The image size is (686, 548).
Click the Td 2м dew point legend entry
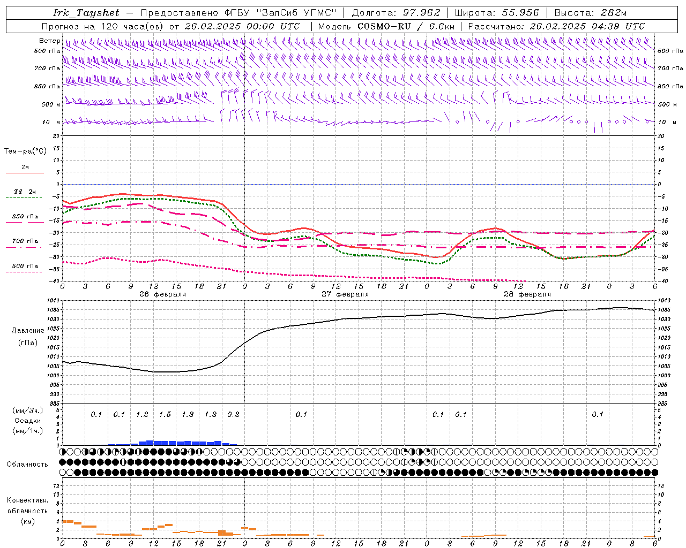[x=25, y=192]
